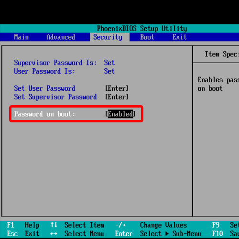
Task: Switch to the Advanced tab
Action: pyautogui.click(x=61, y=37)
